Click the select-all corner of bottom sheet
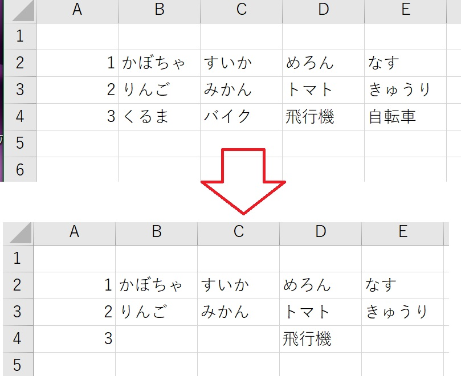Image resolution: width=461 pixels, height=376 pixels. pos(18,234)
